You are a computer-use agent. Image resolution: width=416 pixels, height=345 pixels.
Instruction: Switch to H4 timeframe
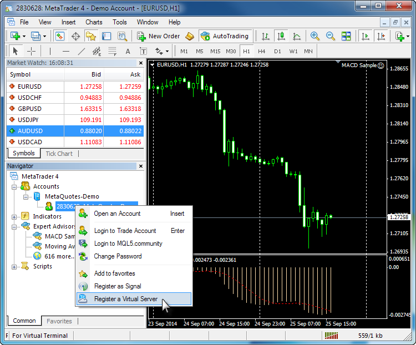click(x=262, y=51)
